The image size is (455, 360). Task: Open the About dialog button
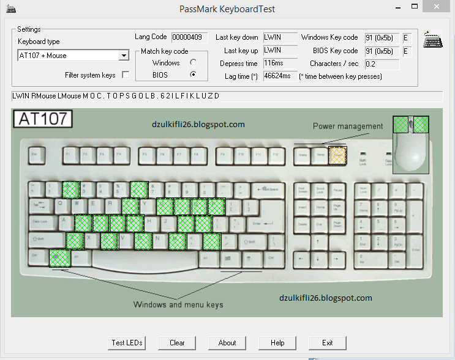(227, 343)
